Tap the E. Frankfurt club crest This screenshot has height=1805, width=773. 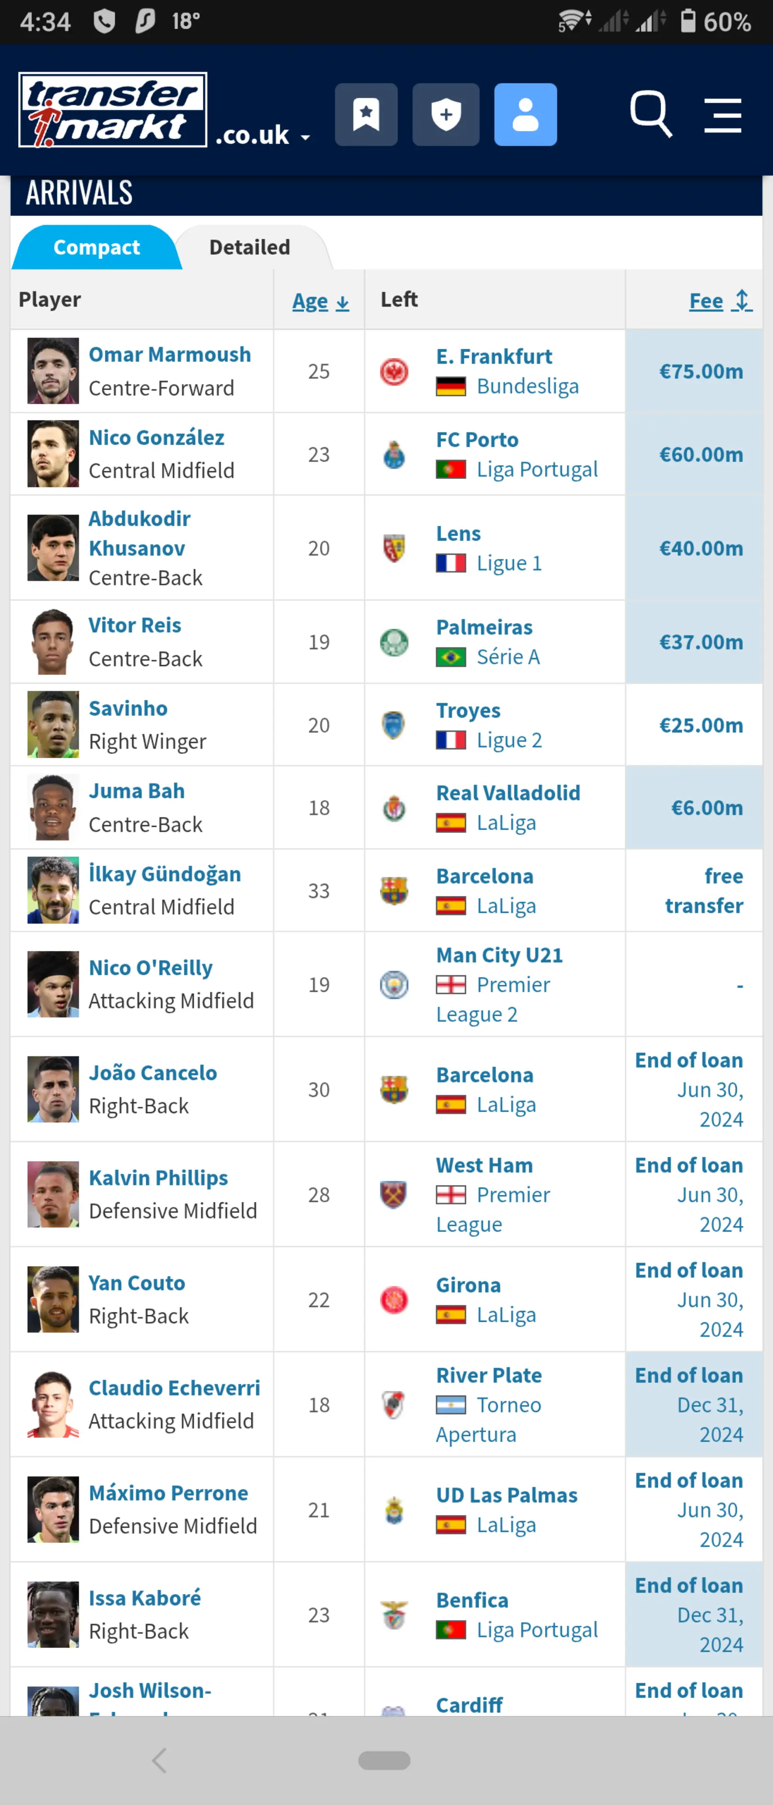pyautogui.click(x=394, y=371)
